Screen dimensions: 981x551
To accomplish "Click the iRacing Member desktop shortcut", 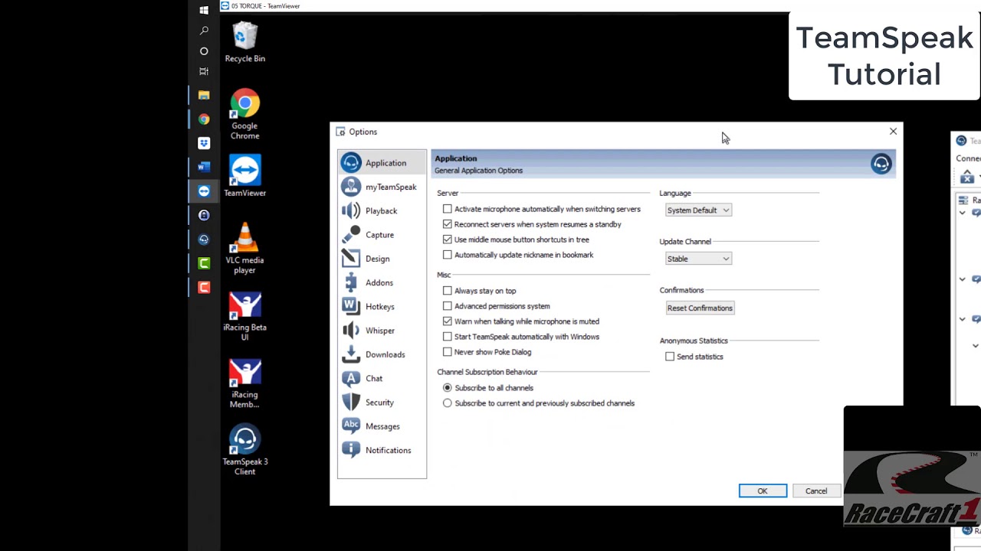I will (x=245, y=383).
